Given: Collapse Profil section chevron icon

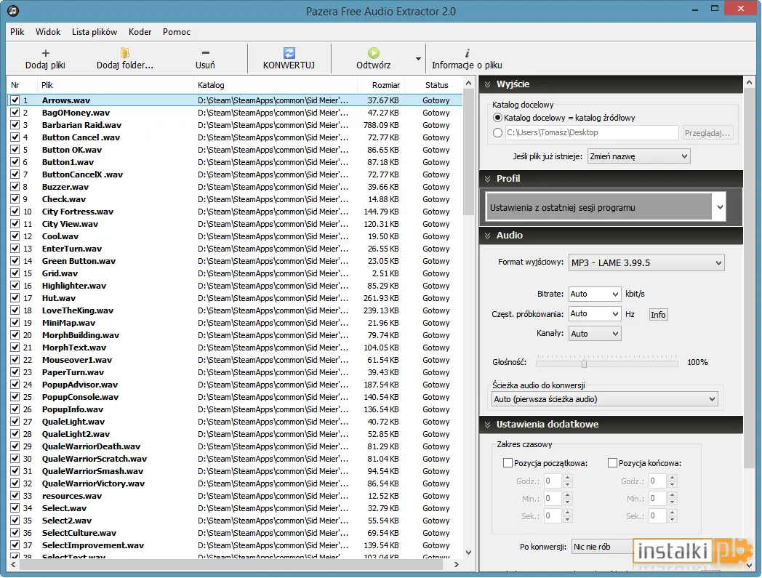Looking at the screenshot, I should point(487,179).
